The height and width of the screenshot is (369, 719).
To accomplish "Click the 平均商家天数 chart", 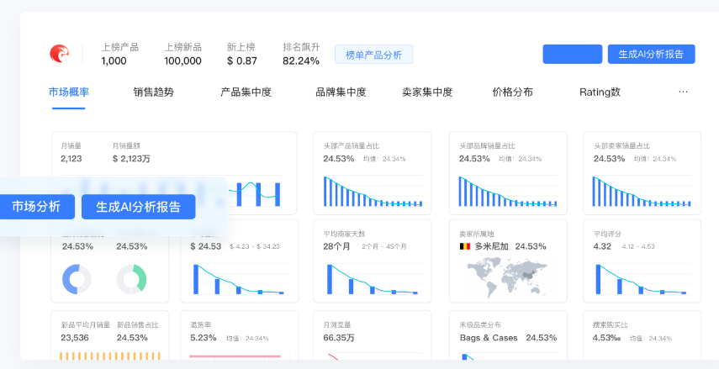I will (373, 279).
